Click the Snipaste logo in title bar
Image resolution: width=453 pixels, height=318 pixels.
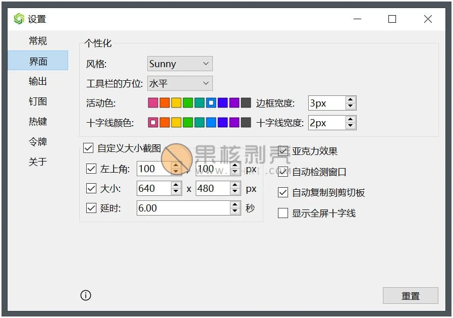pyautogui.click(x=19, y=19)
